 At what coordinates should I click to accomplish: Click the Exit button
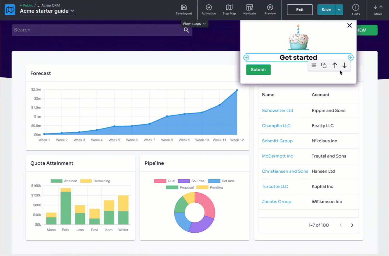(x=300, y=10)
